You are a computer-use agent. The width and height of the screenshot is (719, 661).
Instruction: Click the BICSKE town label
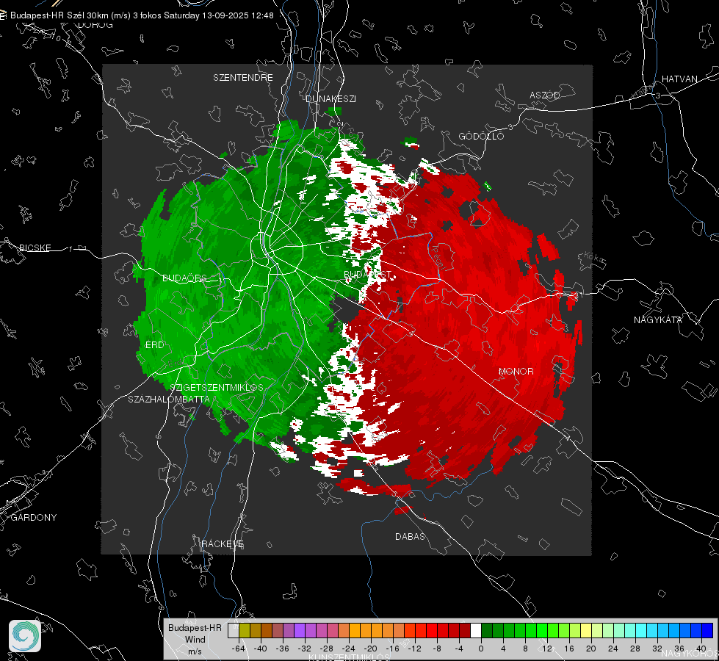click(35, 248)
